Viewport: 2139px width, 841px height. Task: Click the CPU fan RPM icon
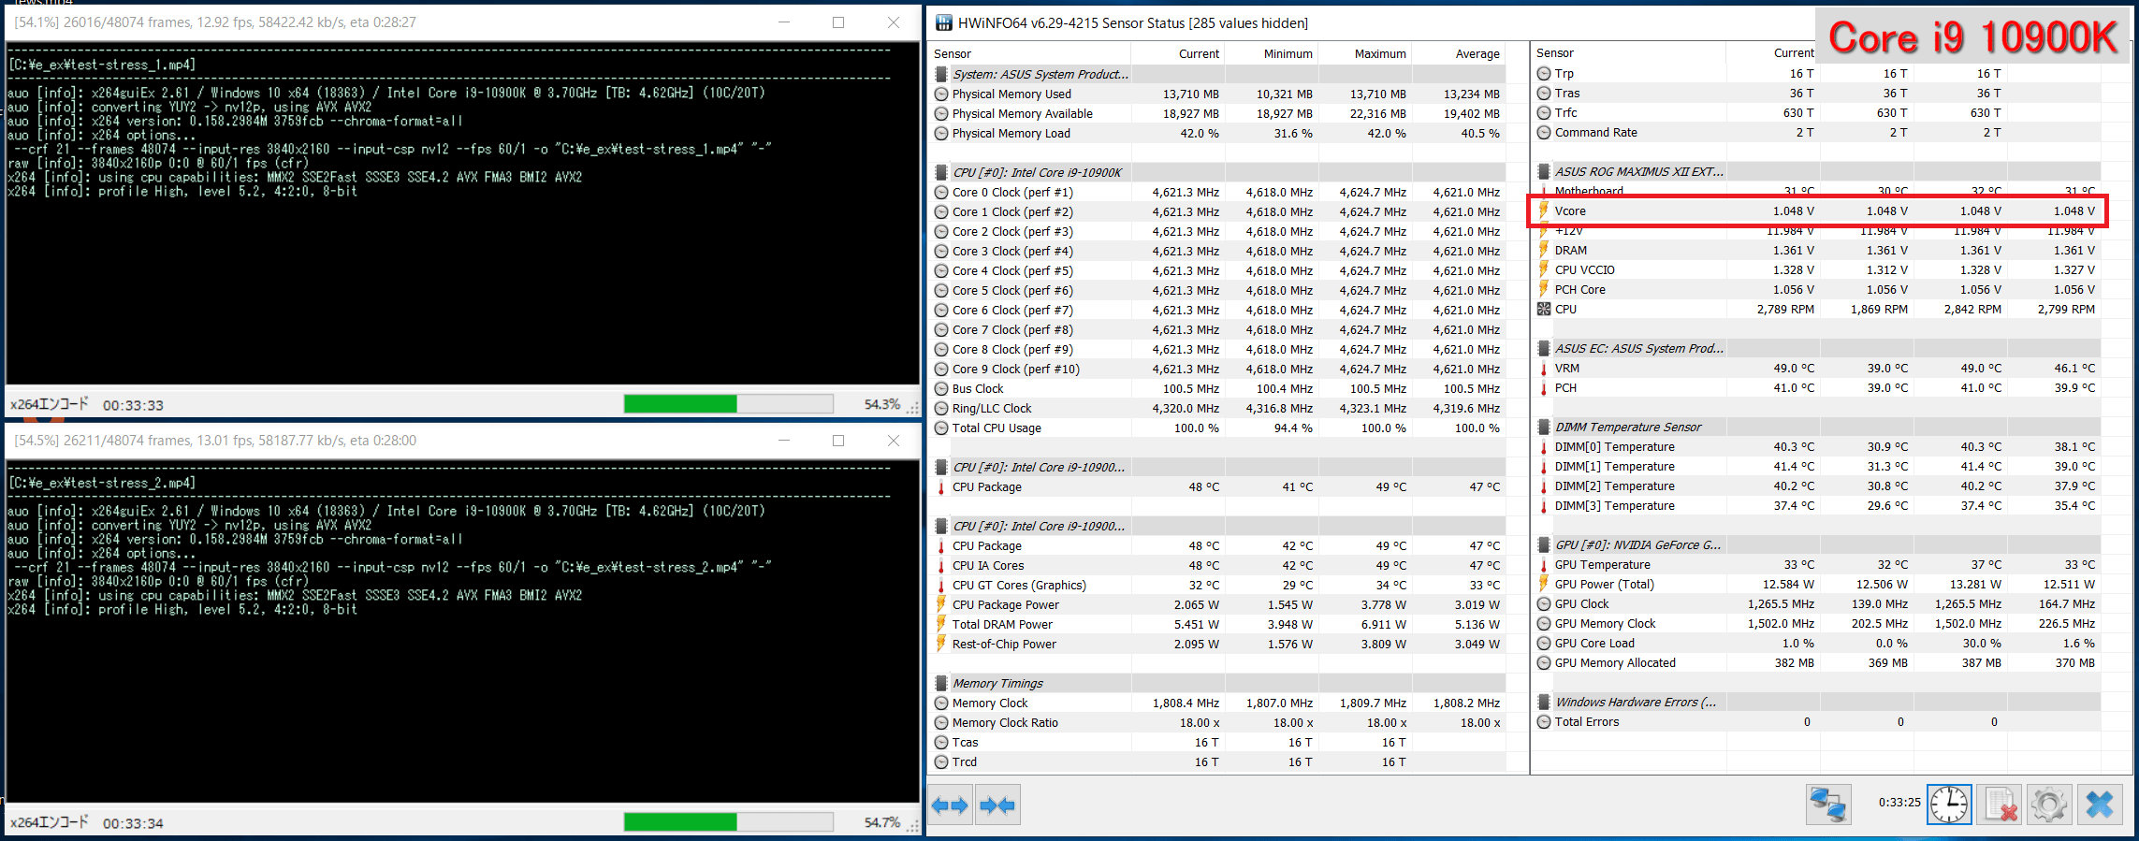point(1544,310)
